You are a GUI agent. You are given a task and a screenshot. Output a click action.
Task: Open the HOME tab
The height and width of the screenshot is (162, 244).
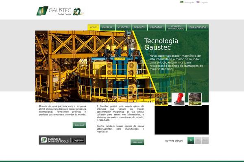tap(94, 28)
